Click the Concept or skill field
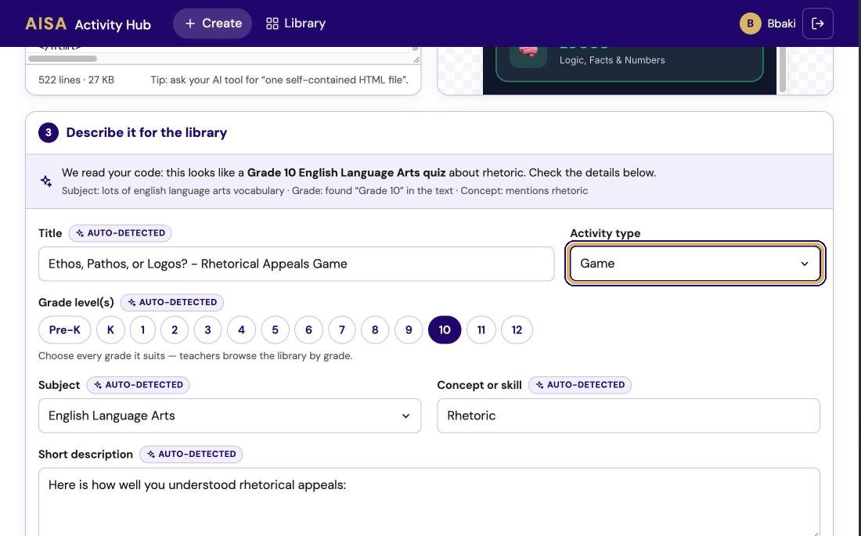This screenshot has width=861, height=536. (x=629, y=415)
